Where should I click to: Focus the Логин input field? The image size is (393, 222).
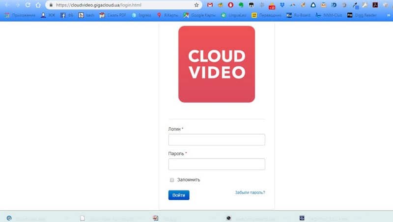click(217, 139)
